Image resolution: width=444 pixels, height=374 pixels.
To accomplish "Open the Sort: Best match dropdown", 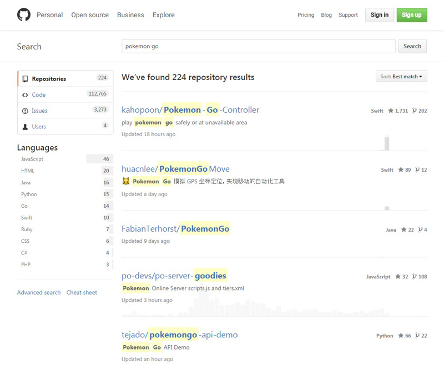I will 401,77.
